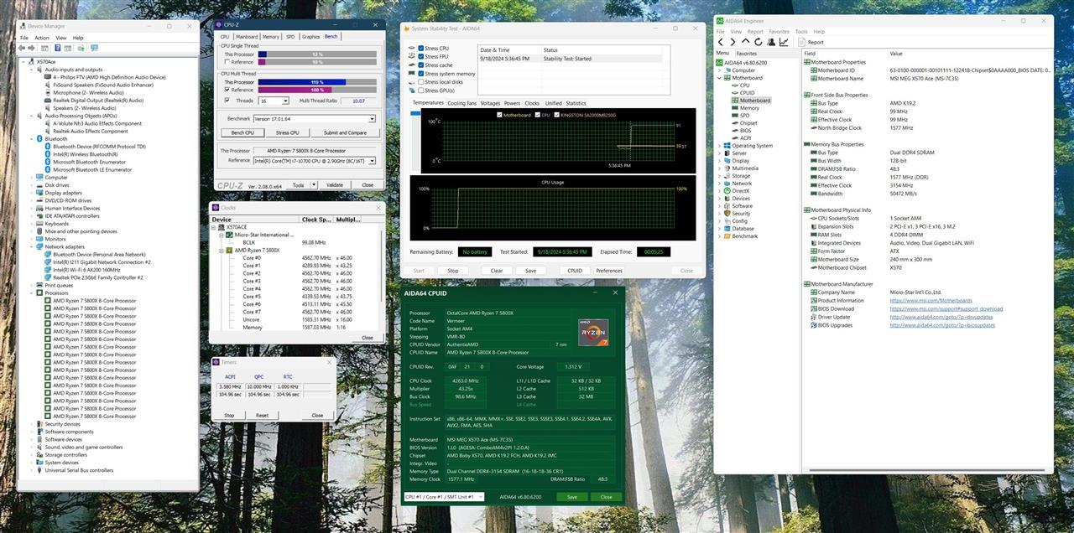Click Save button in AIDA64 CPUID

pos(571,497)
